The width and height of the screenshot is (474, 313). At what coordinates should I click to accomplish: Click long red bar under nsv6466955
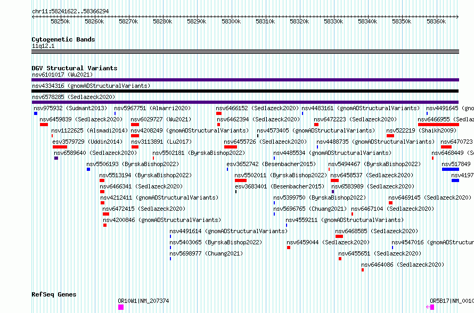(438, 125)
